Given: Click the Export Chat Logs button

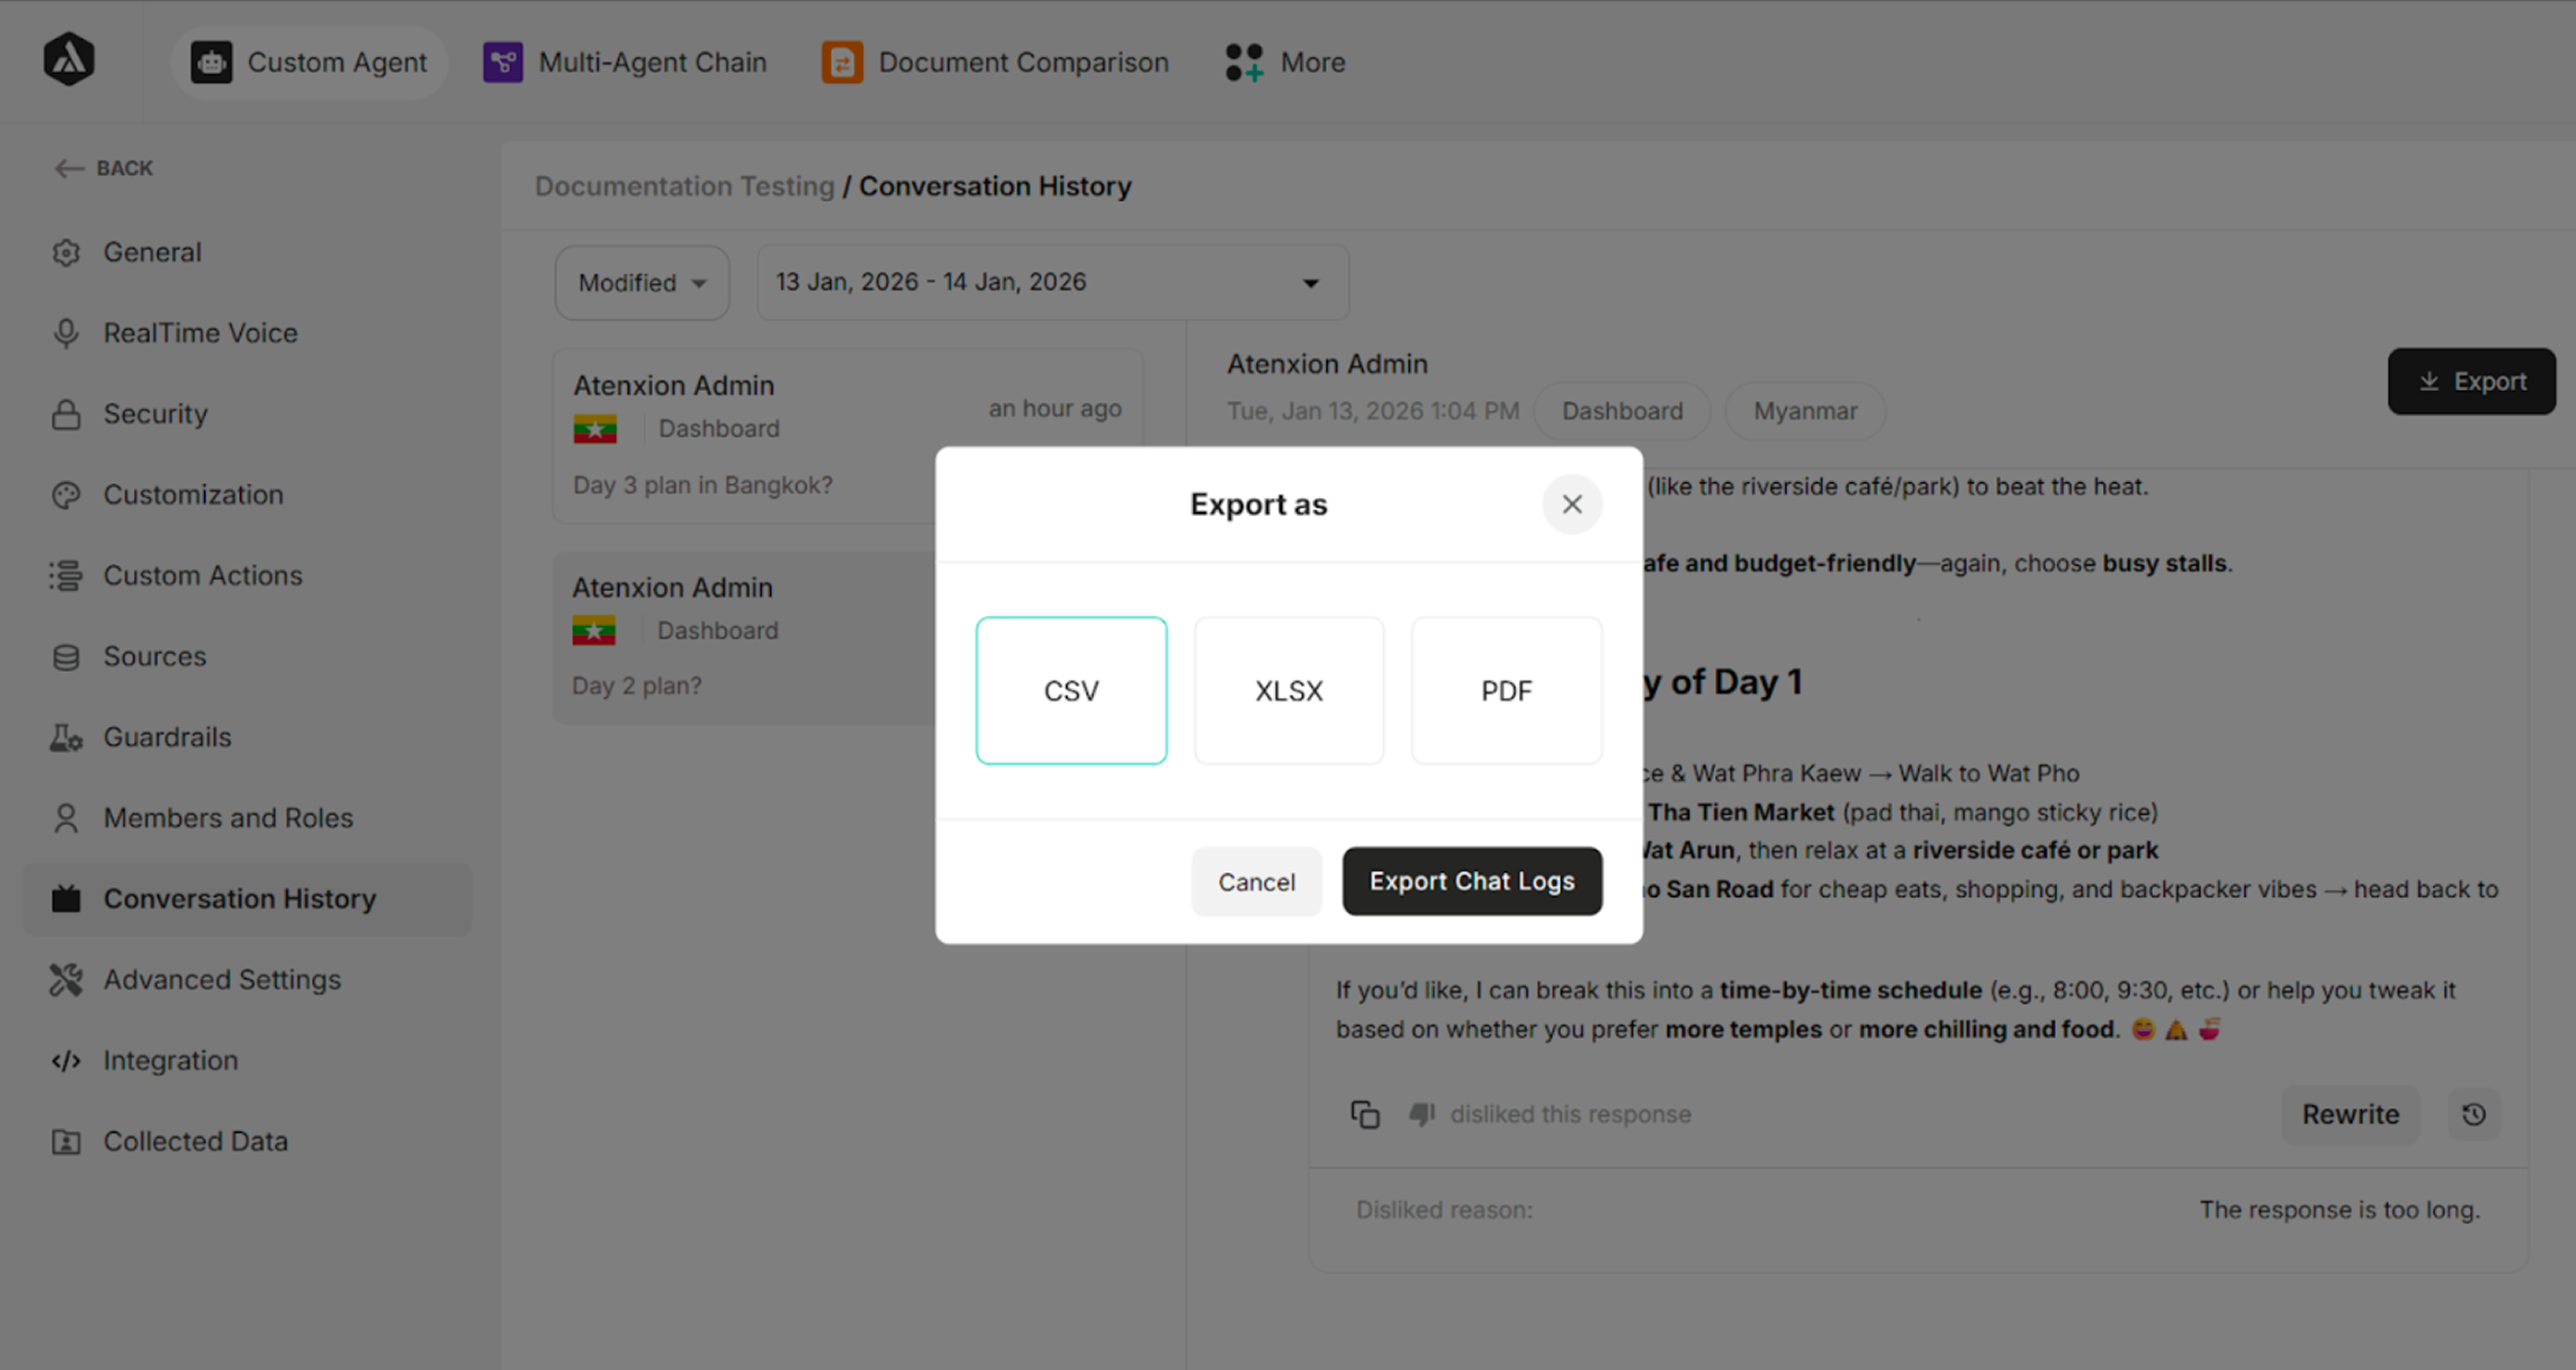Looking at the screenshot, I should [x=1471, y=881].
